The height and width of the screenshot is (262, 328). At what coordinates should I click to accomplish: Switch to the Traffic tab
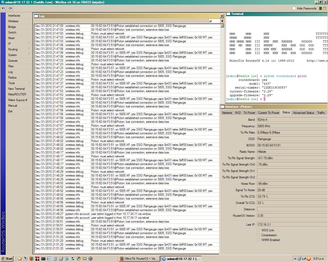tap(321, 113)
